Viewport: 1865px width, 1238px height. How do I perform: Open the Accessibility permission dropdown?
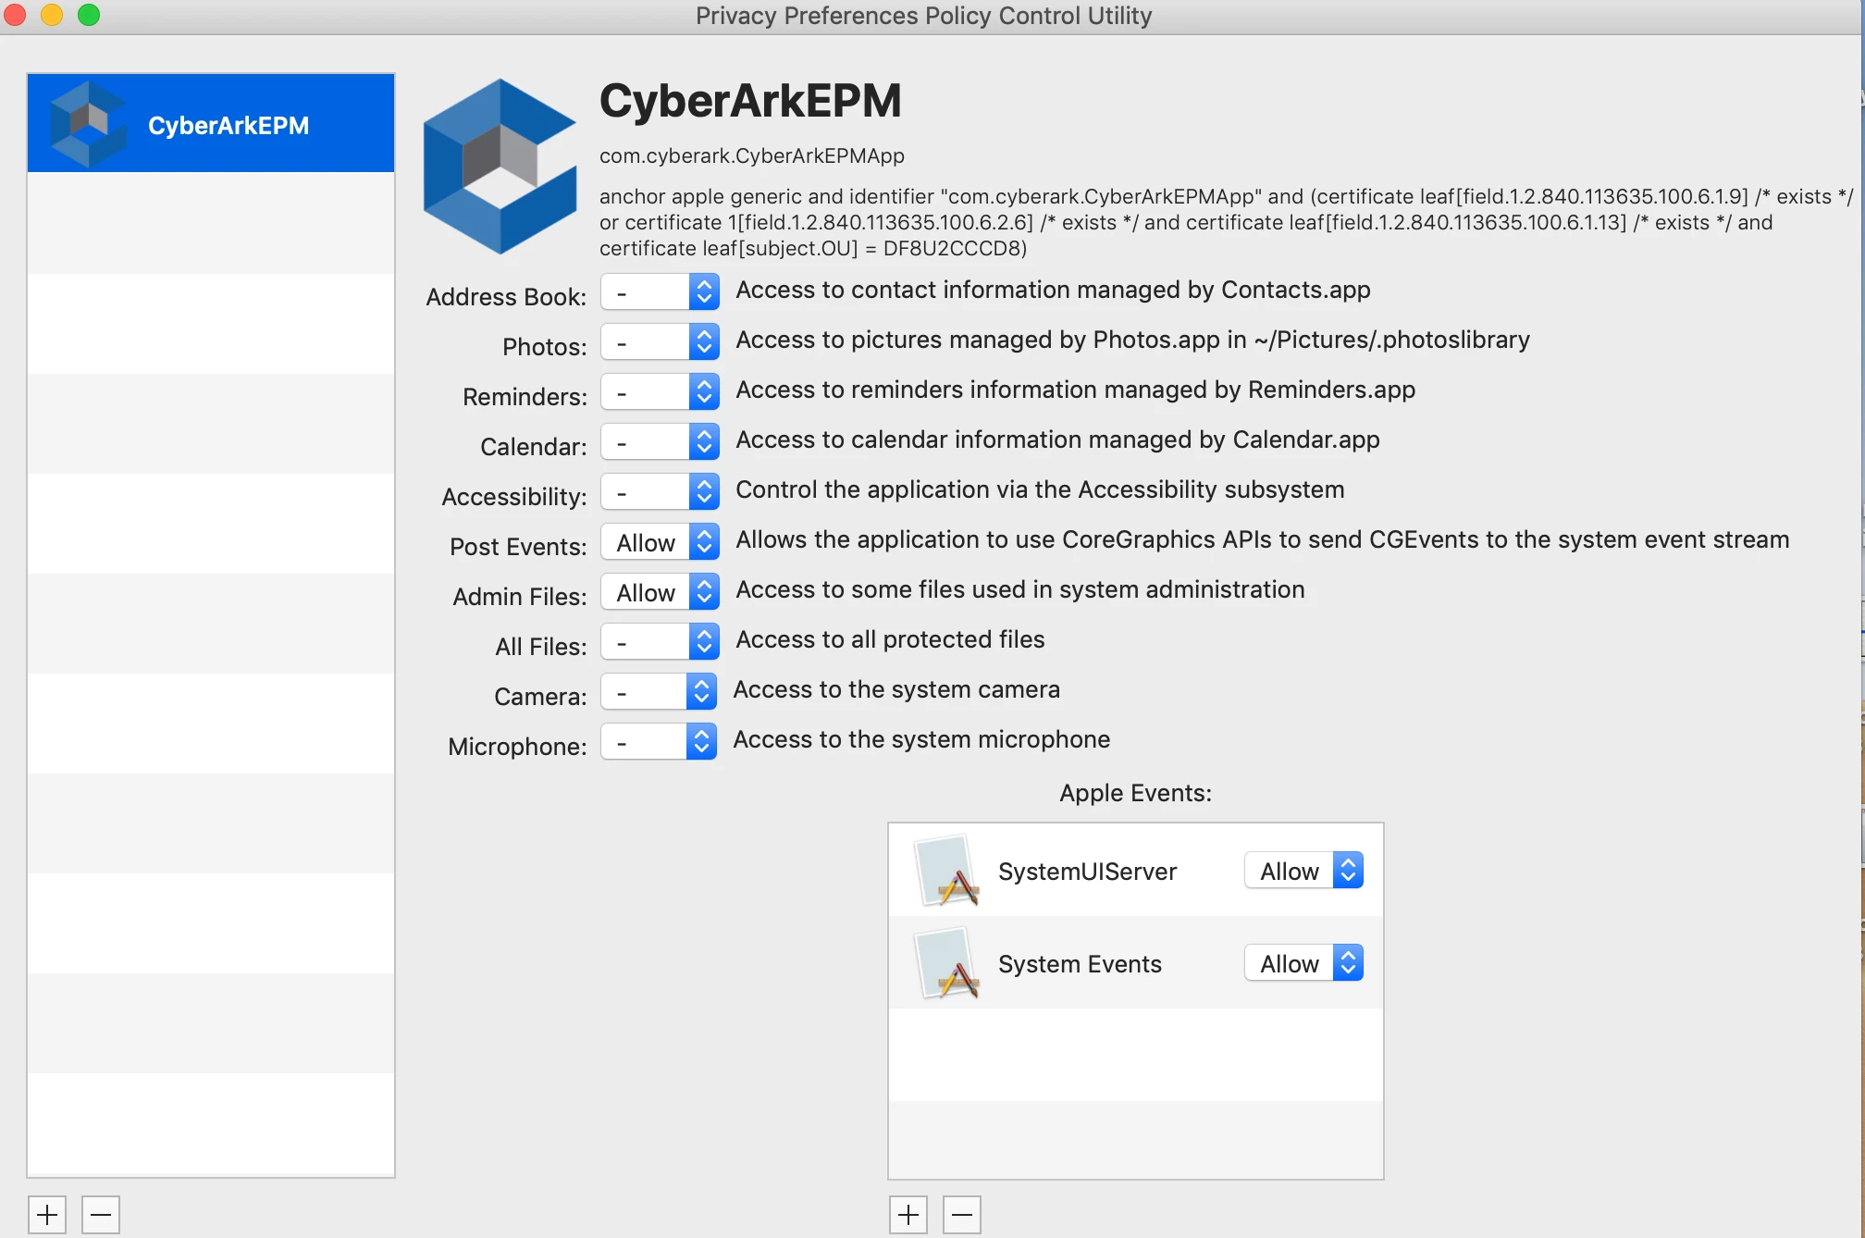tap(659, 491)
